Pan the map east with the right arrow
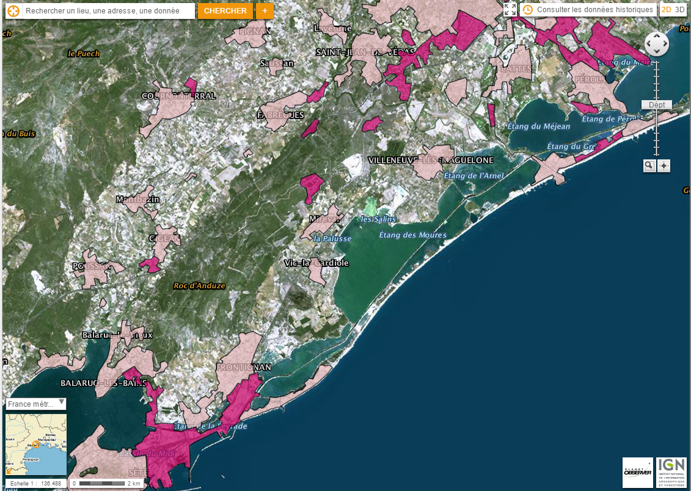 tap(664, 44)
